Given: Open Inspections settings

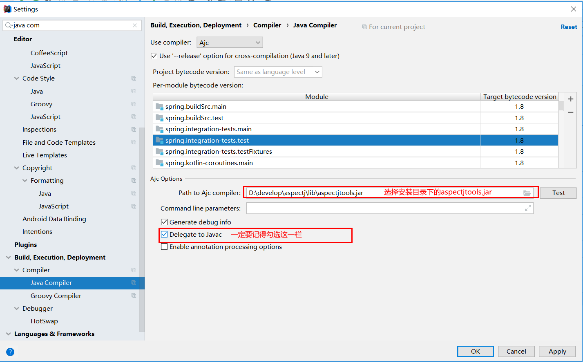Looking at the screenshot, I should (x=39, y=129).
